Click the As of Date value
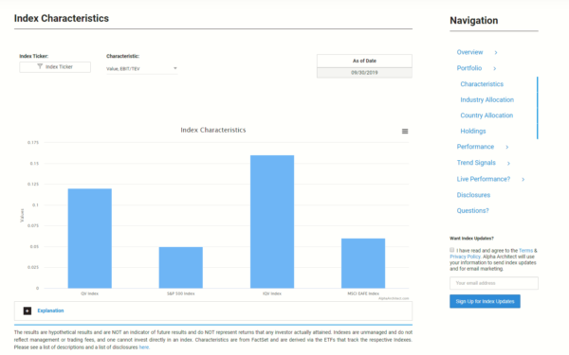The height and width of the screenshot is (355, 569). (x=364, y=73)
